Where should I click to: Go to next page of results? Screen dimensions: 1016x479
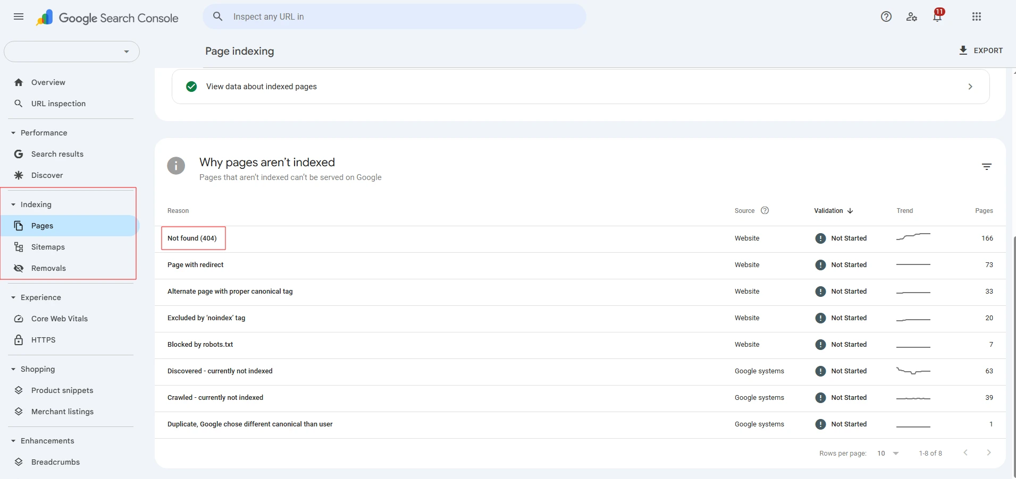click(989, 453)
